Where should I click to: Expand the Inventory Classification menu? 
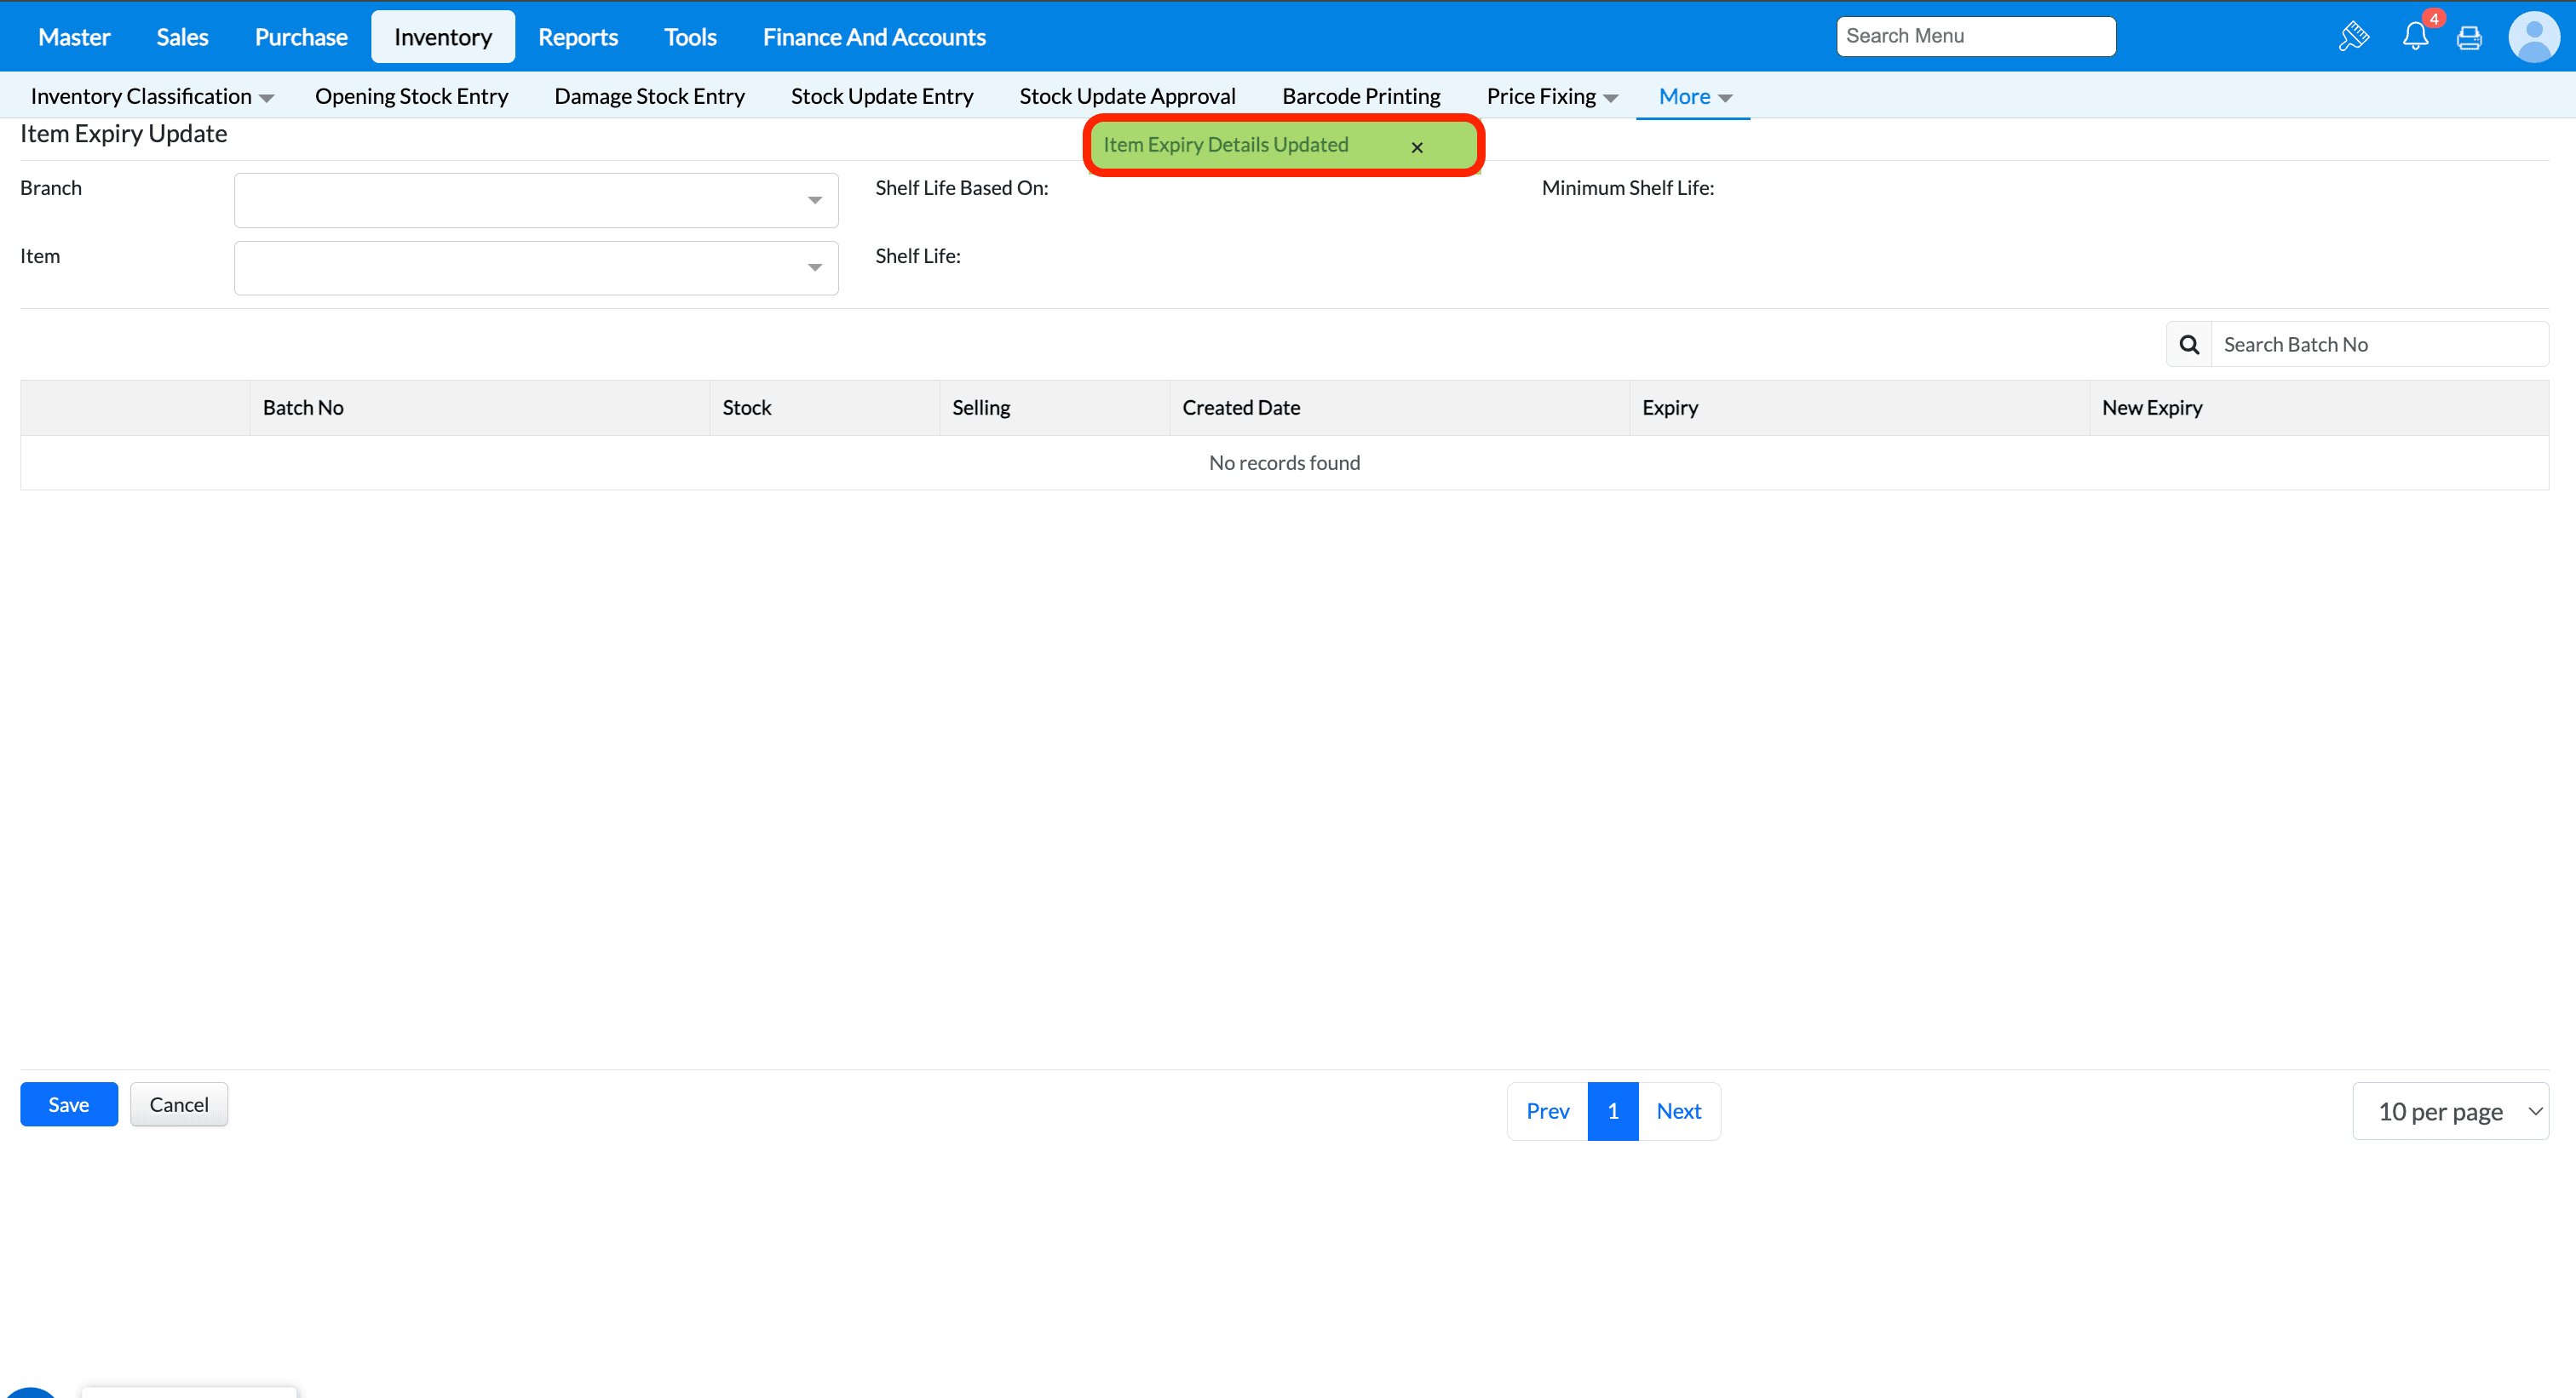point(152,97)
